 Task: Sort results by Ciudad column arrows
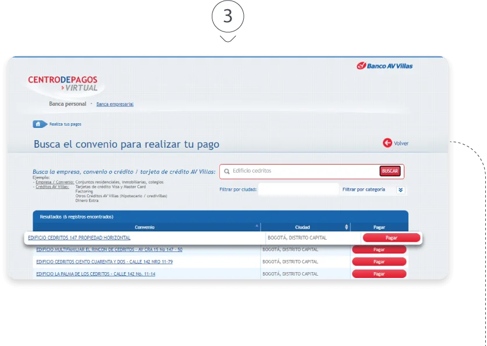(347, 227)
